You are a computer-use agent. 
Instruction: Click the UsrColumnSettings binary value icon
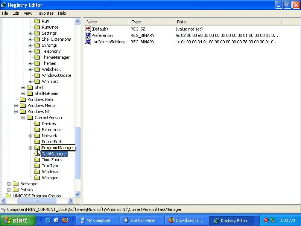(x=88, y=41)
